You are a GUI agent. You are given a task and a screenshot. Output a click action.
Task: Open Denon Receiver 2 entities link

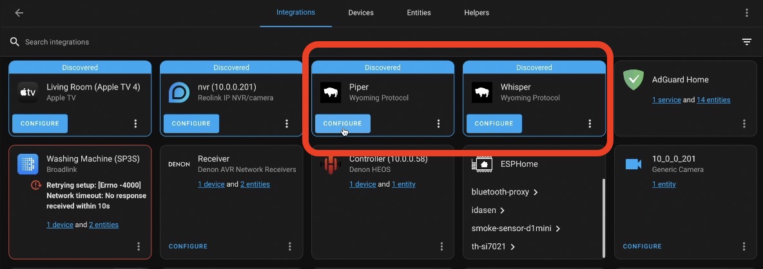[255, 185]
